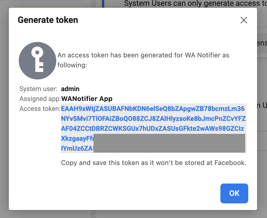Click the gray key icon
This screenshot has width=267, height=218.
pyautogui.click(x=38, y=61)
